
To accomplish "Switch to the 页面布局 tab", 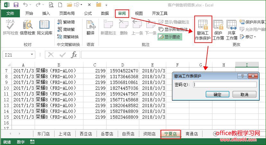I will [x=67, y=14].
